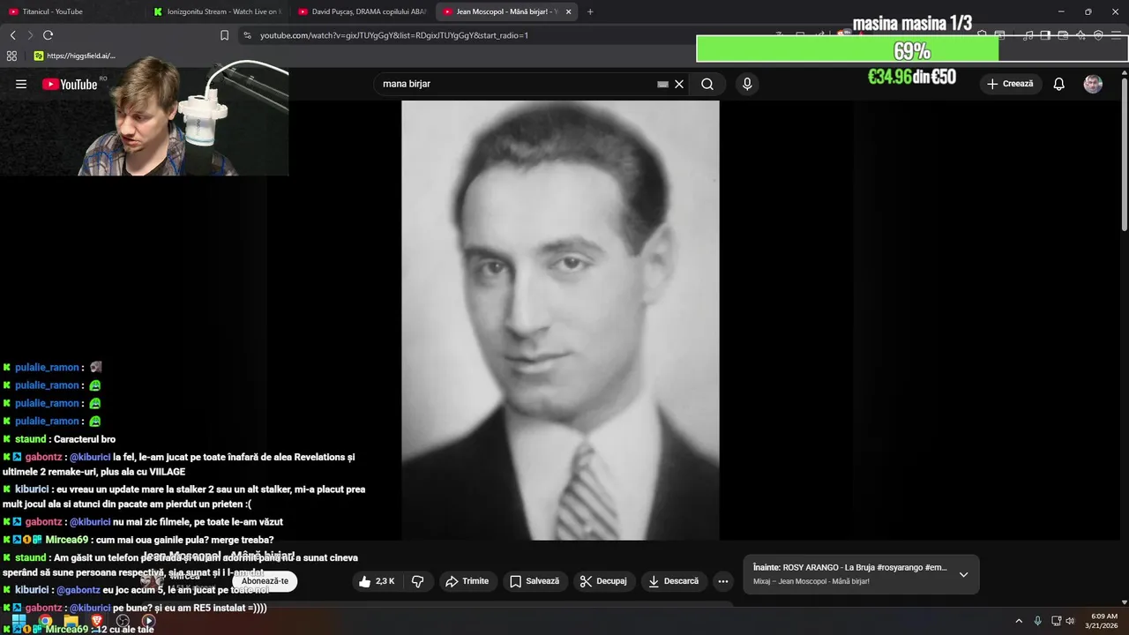Image resolution: width=1129 pixels, height=635 pixels.
Task: Bookmark this page icon
Action: 224,35
